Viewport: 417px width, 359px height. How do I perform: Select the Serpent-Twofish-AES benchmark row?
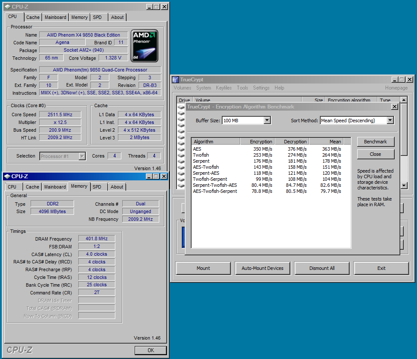click(x=267, y=185)
